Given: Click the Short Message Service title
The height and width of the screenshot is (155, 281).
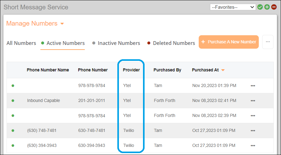Looking at the screenshot, I should pos(36,7).
